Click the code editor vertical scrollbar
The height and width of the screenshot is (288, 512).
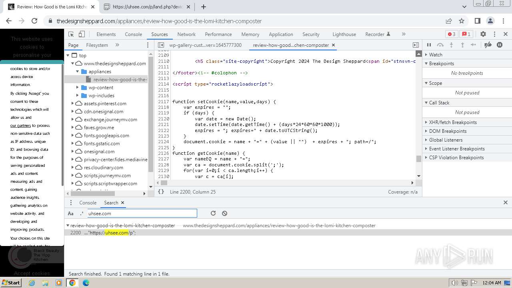[x=419, y=159]
